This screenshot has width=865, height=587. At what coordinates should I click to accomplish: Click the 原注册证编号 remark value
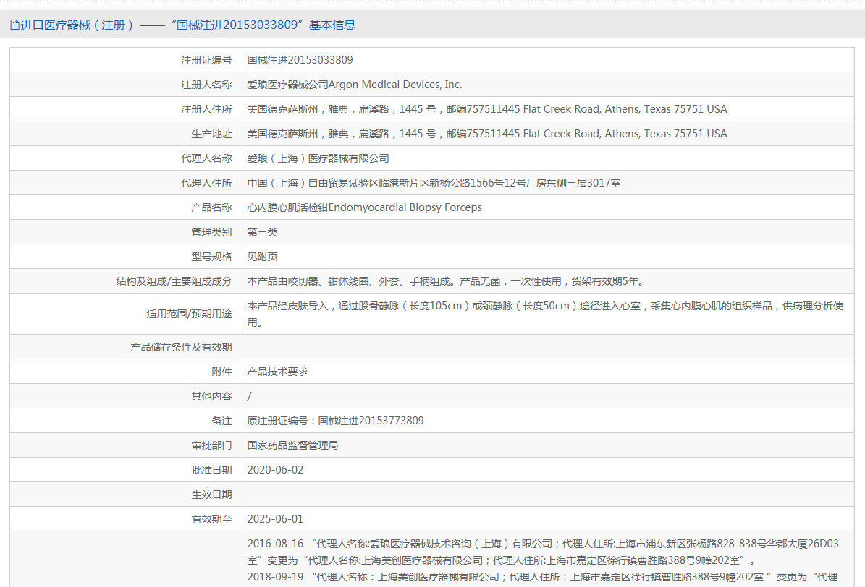pyautogui.click(x=335, y=421)
